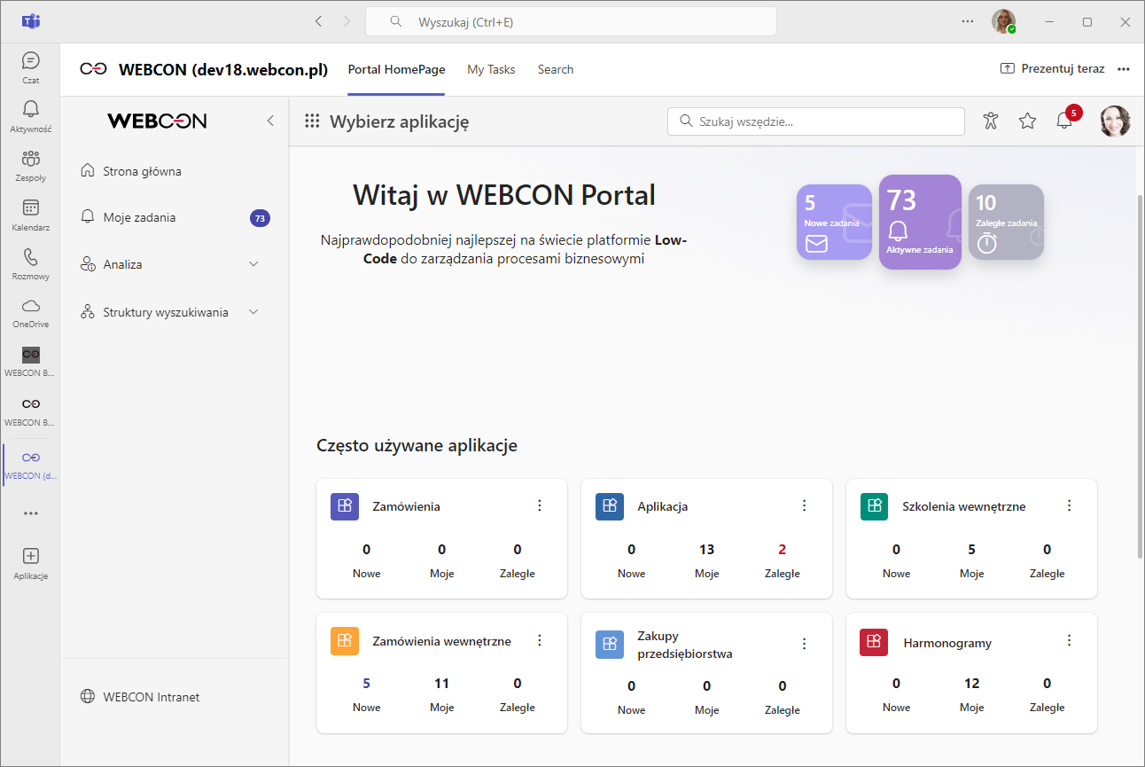The height and width of the screenshot is (767, 1145).
Task: Click Aplikacja application blue icon
Action: (610, 506)
